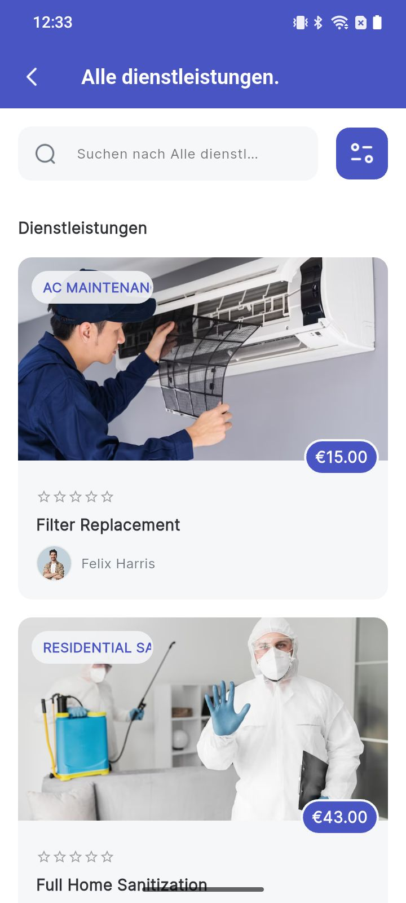Tap the Wi-Fi status bar icon
406x903 pixels.
339,23
